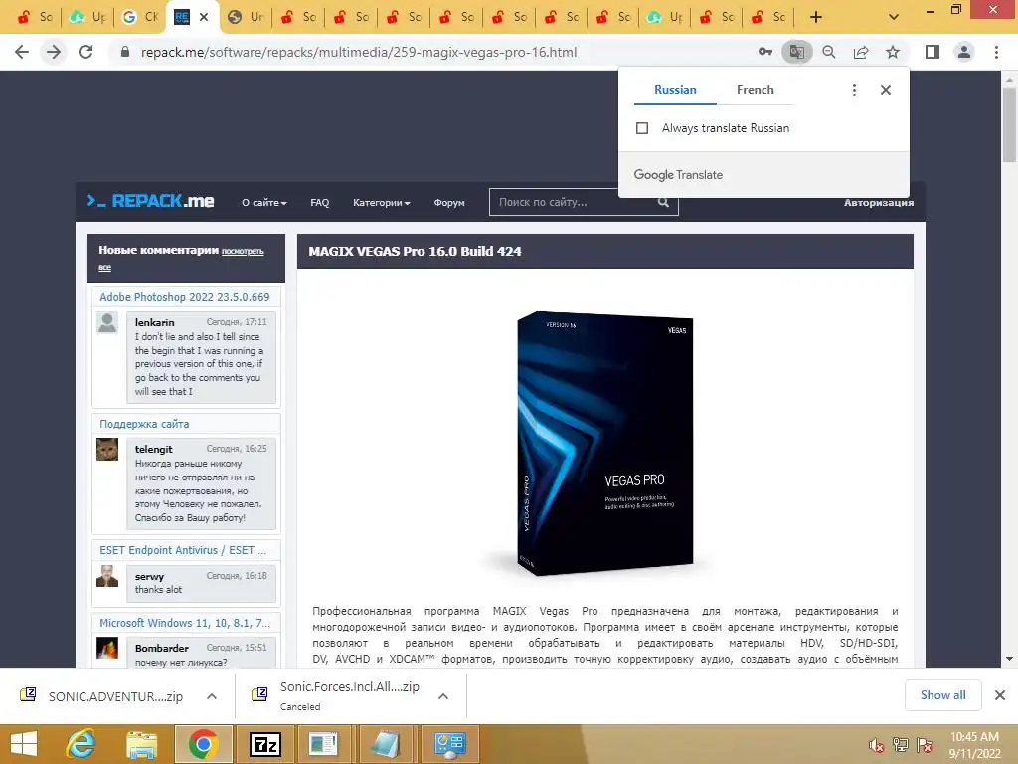Click telengit's cat avatar
Image resolution: width=1018 pixels, height=764 pixels.
click(107, 449)
